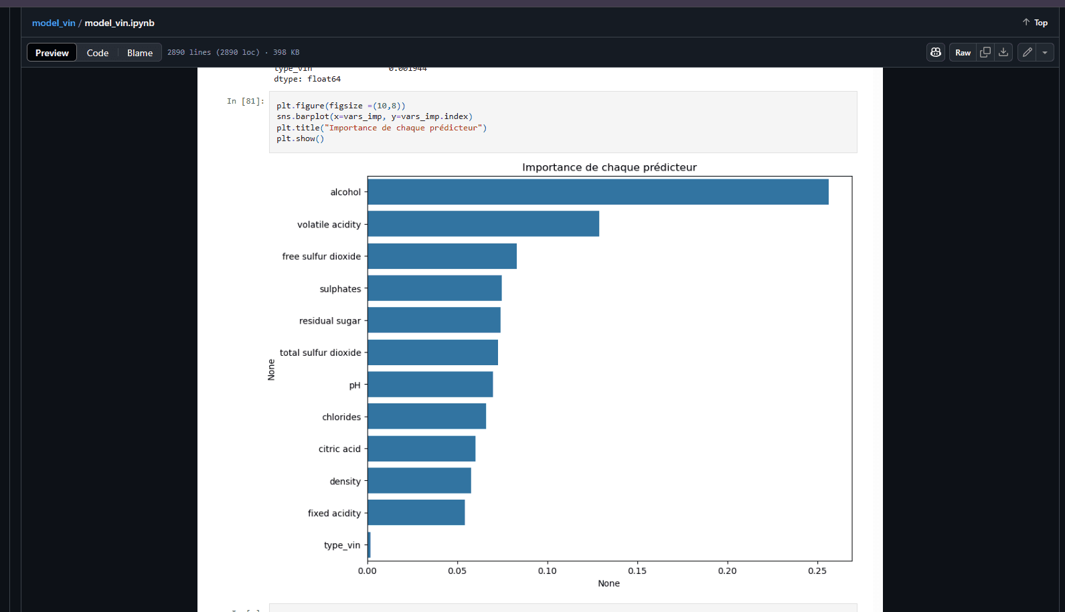Expand the edit options dropdown arrow
The width and height of the screenshot is (1065, 612).
[x=1045, y=52]
